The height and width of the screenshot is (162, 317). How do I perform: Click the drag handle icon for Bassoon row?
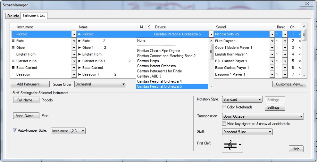tap(13, 74)
